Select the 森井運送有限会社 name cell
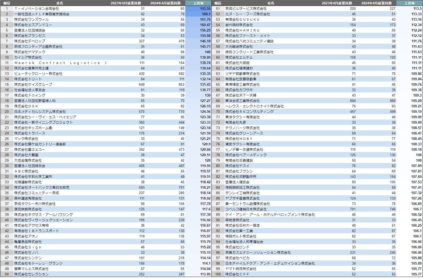Image resolution: width=423 pixels, height=278 pixels. click(28, 198)
